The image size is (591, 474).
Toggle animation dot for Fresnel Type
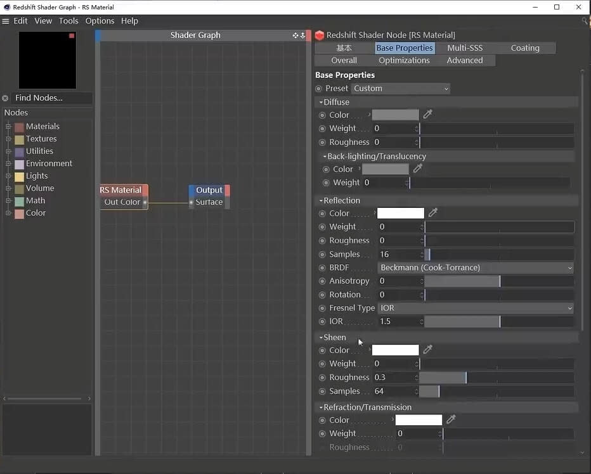322,308
